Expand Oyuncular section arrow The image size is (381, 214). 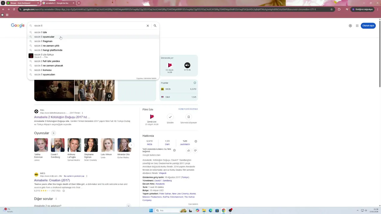(x=54, y=133)
